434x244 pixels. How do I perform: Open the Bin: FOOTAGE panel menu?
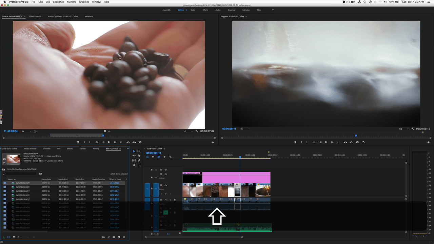pyautogui.click(x=121, y=148)
